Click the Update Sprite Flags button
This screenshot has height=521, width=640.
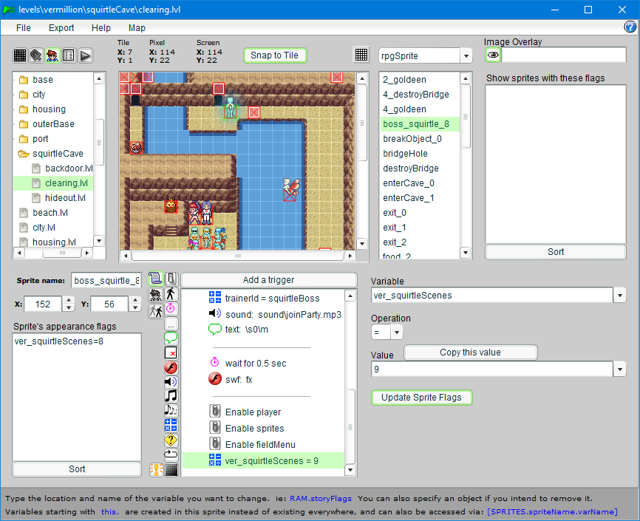click(421, 398)
